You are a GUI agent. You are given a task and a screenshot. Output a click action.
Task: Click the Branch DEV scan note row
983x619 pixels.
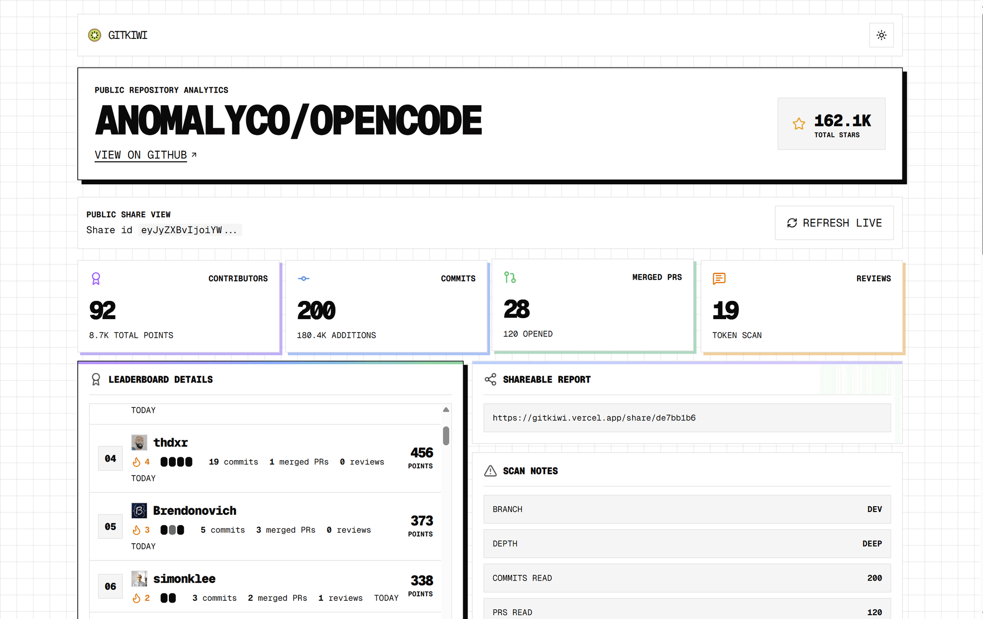pyautogui.click(x=687, y=509)
